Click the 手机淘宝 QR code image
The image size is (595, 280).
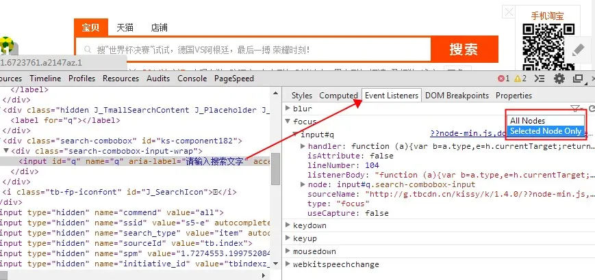click(x=548, y=46)
